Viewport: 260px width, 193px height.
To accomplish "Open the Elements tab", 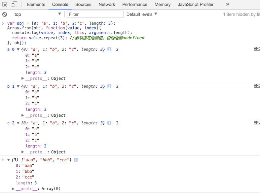I will click(36, 5).
